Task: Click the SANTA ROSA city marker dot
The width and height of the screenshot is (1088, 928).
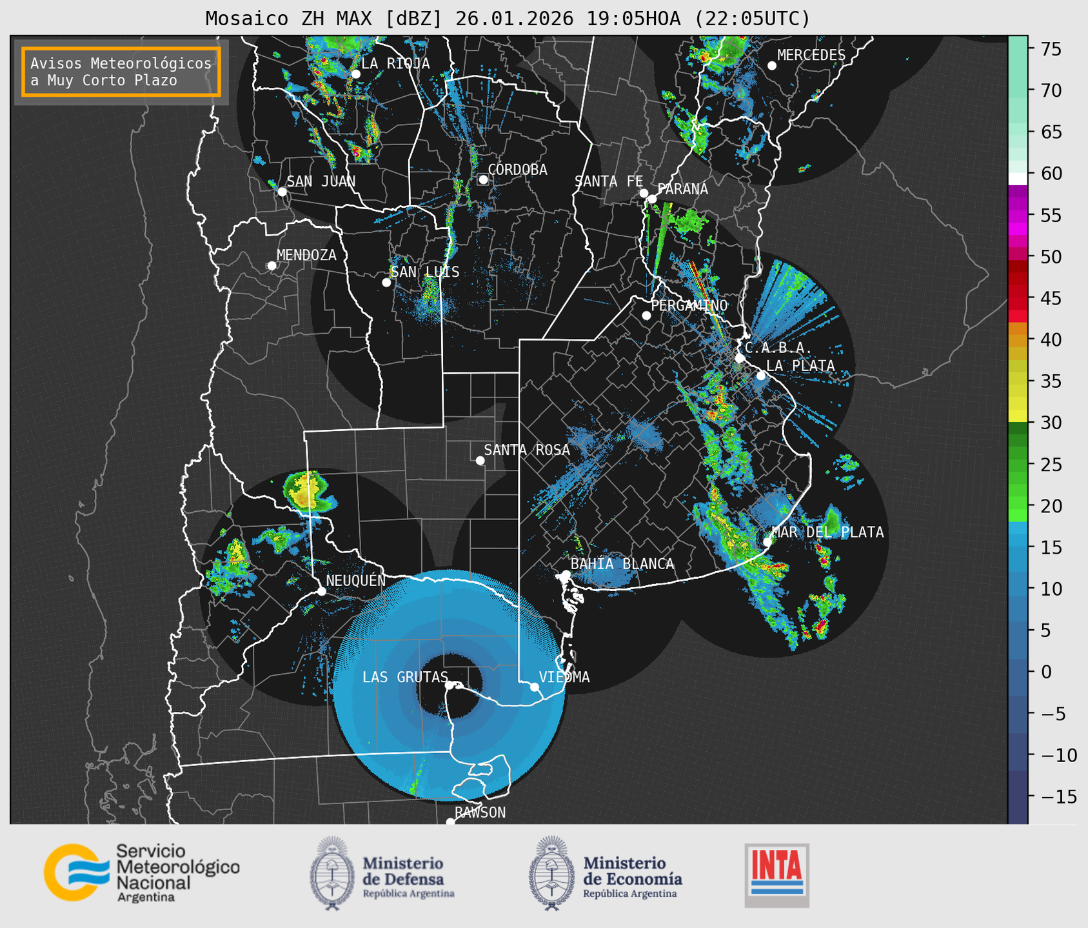Action: [480, 460]
